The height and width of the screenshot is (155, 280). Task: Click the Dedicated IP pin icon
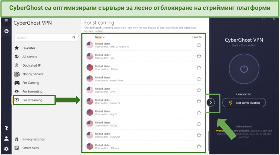(x=17, y=65)
